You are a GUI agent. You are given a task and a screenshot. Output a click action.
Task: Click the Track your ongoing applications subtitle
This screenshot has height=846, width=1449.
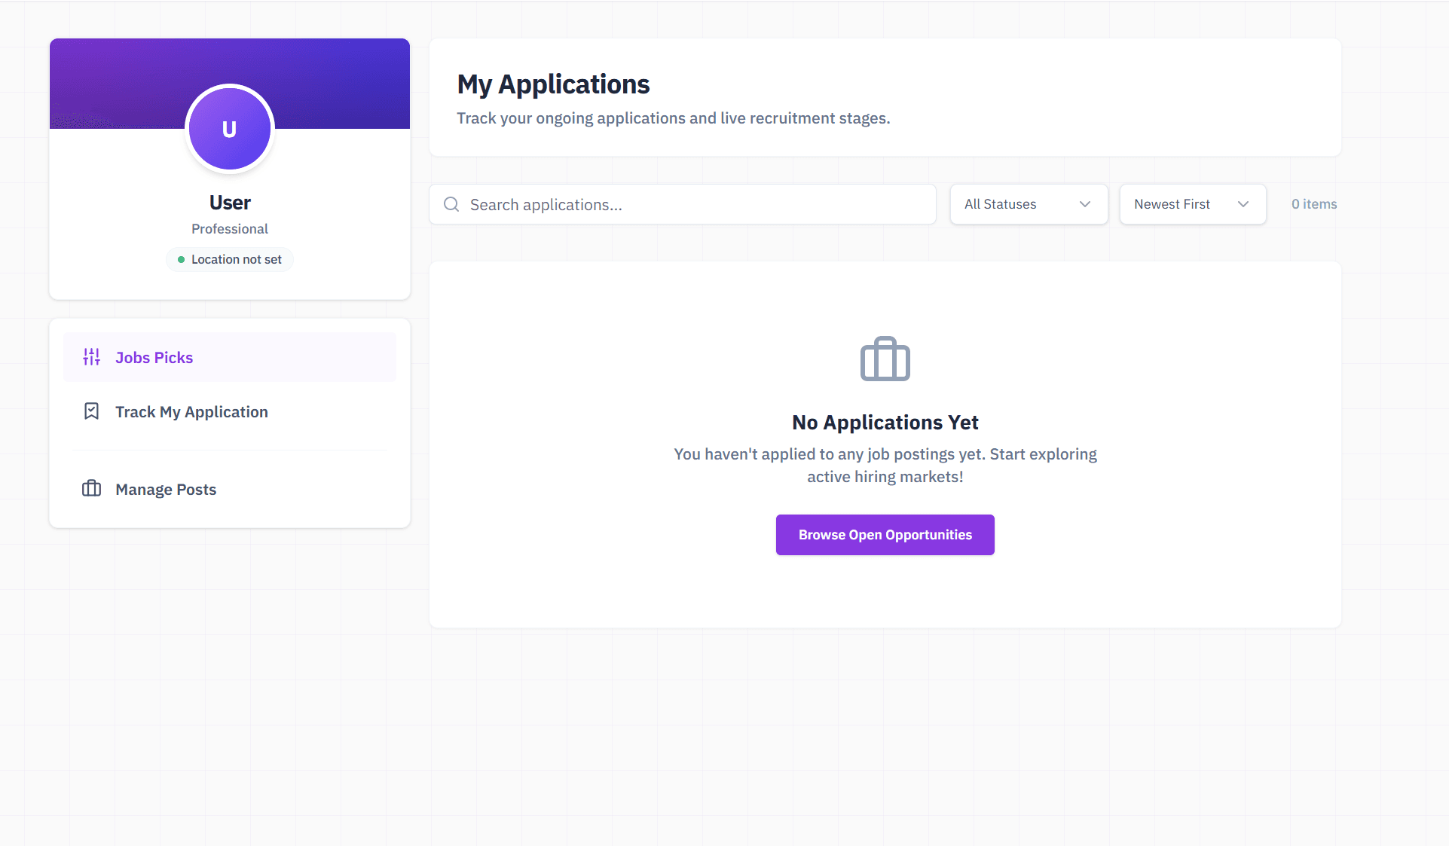674,118
